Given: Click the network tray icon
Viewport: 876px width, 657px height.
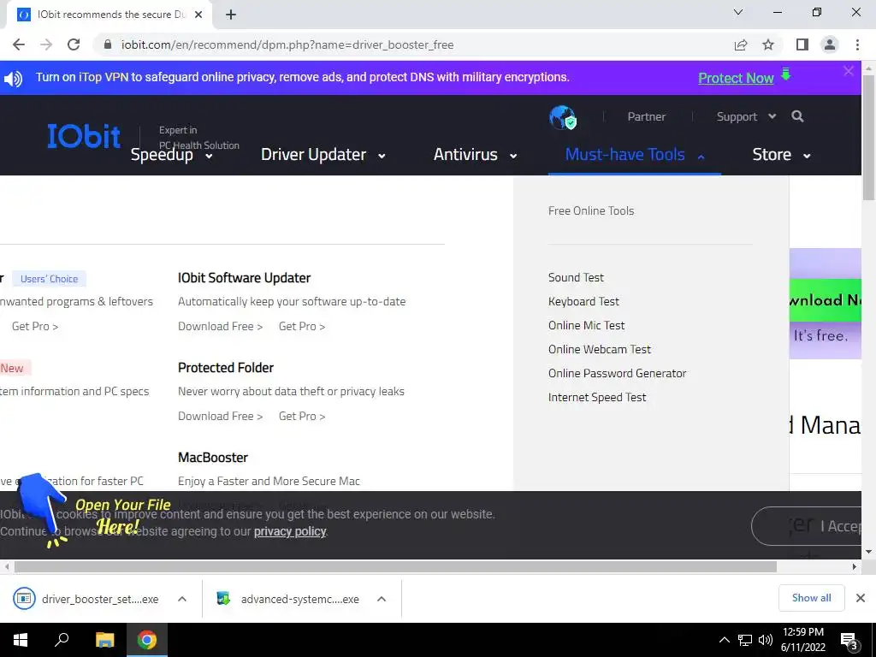Looking at the screenshot, I should coord(745,640).
